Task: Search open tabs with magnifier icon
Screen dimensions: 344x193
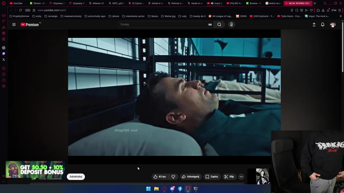Action: point(325,3)
